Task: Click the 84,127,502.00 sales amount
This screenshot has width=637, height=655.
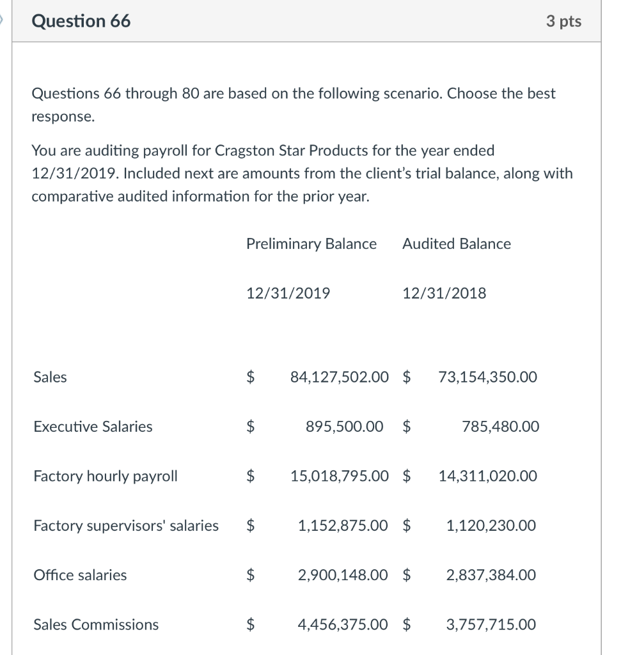Action: pos(339,377)
